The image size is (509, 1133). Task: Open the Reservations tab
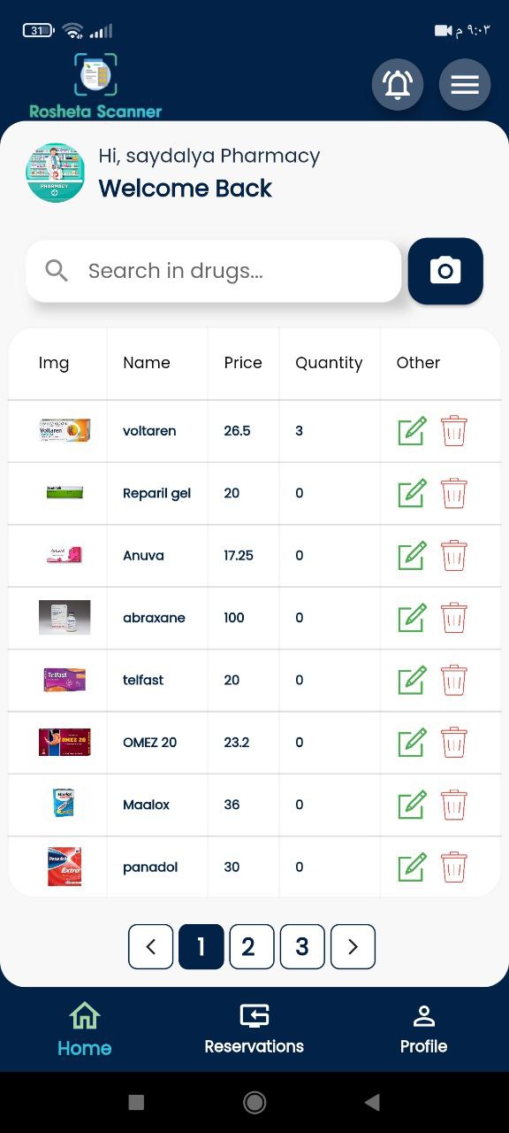[x=254, y=1027]
